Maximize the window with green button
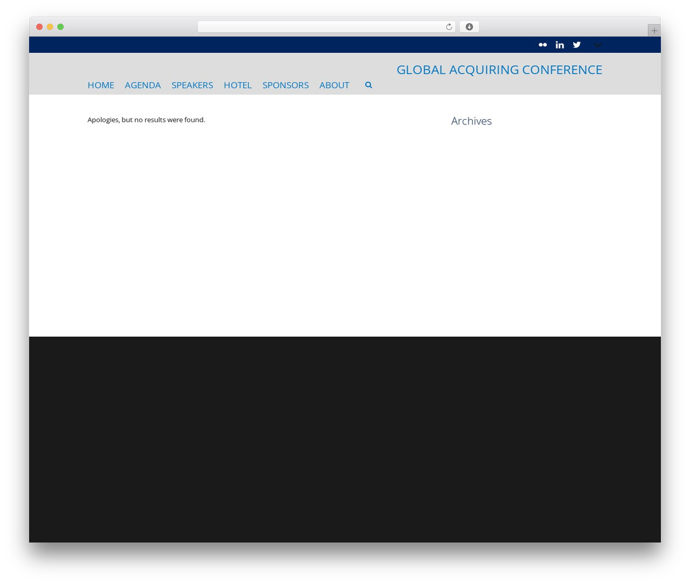This screenshot has height=584, width=690. click(x=60, y=27)
